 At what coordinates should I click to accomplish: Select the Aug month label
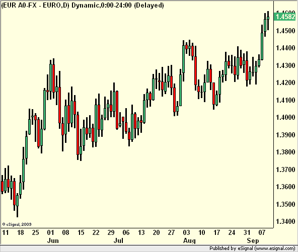[189, 240]
